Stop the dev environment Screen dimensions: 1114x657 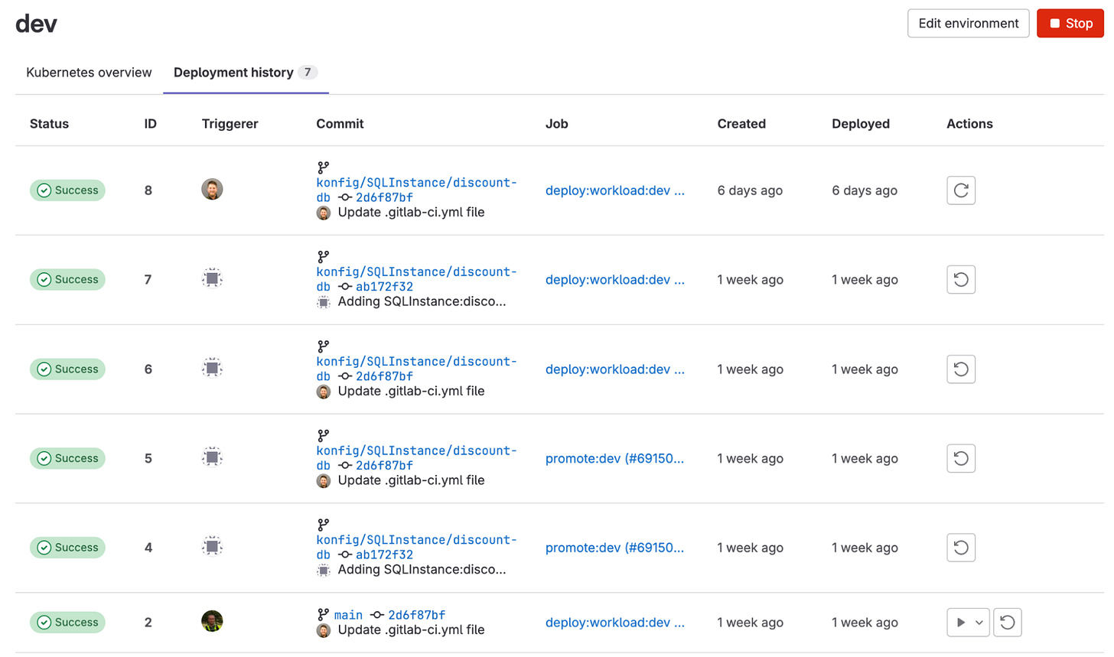pos(1070,24)
